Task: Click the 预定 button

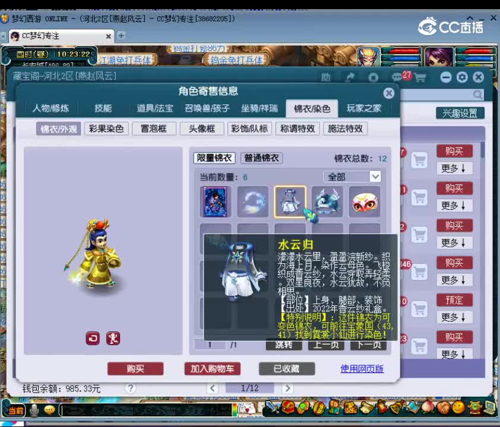Action: [454, 300]
